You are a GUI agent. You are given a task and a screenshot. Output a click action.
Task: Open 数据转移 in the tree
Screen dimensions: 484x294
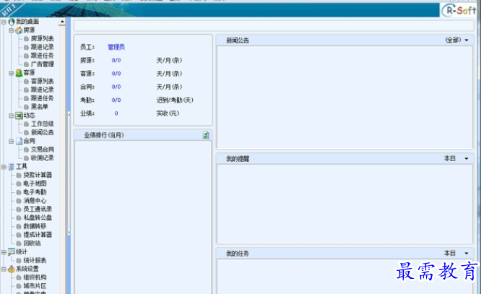pos(35,226)
